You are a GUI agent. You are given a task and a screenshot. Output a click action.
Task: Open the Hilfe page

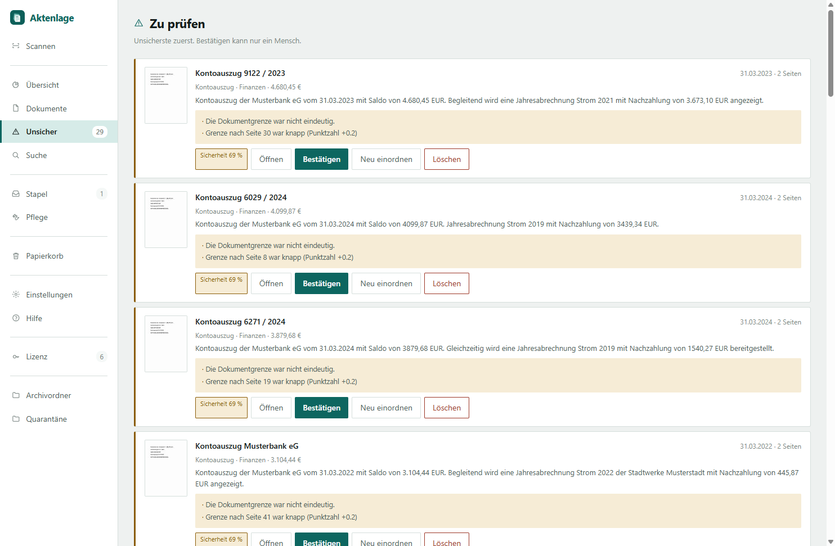[x=59, y=318]
